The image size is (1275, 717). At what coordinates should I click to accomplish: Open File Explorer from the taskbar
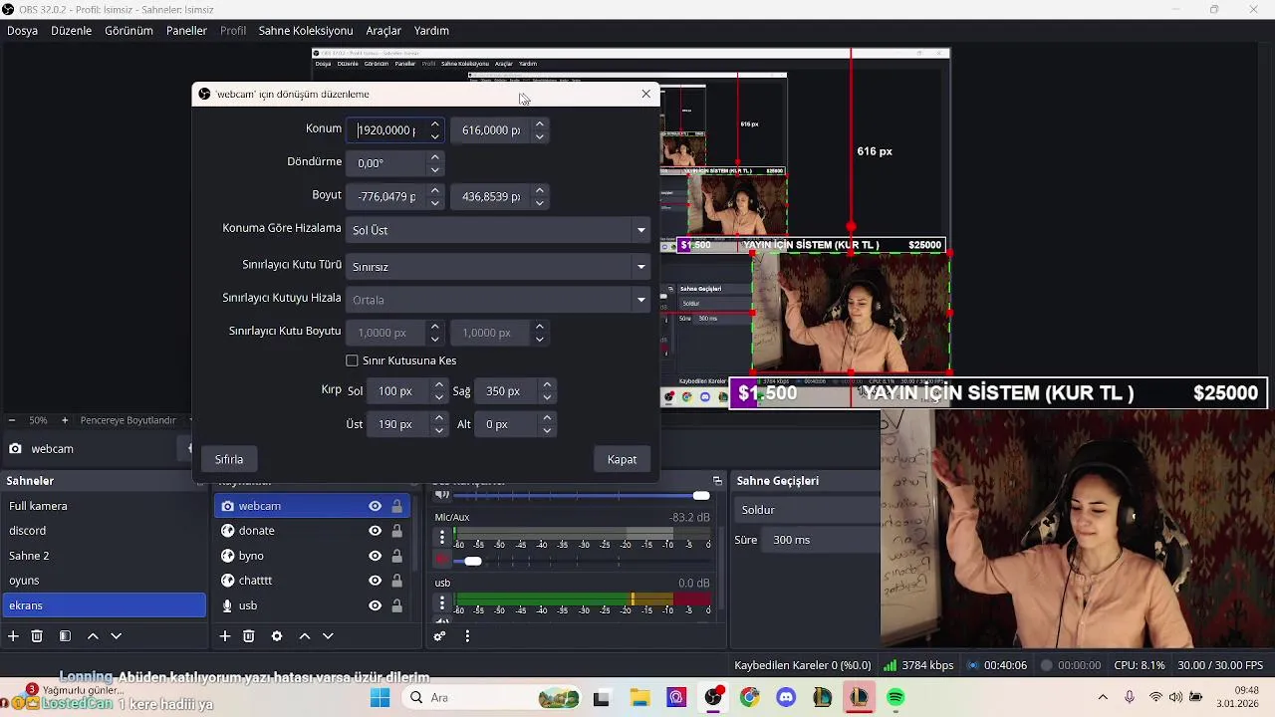pos(638,698)
